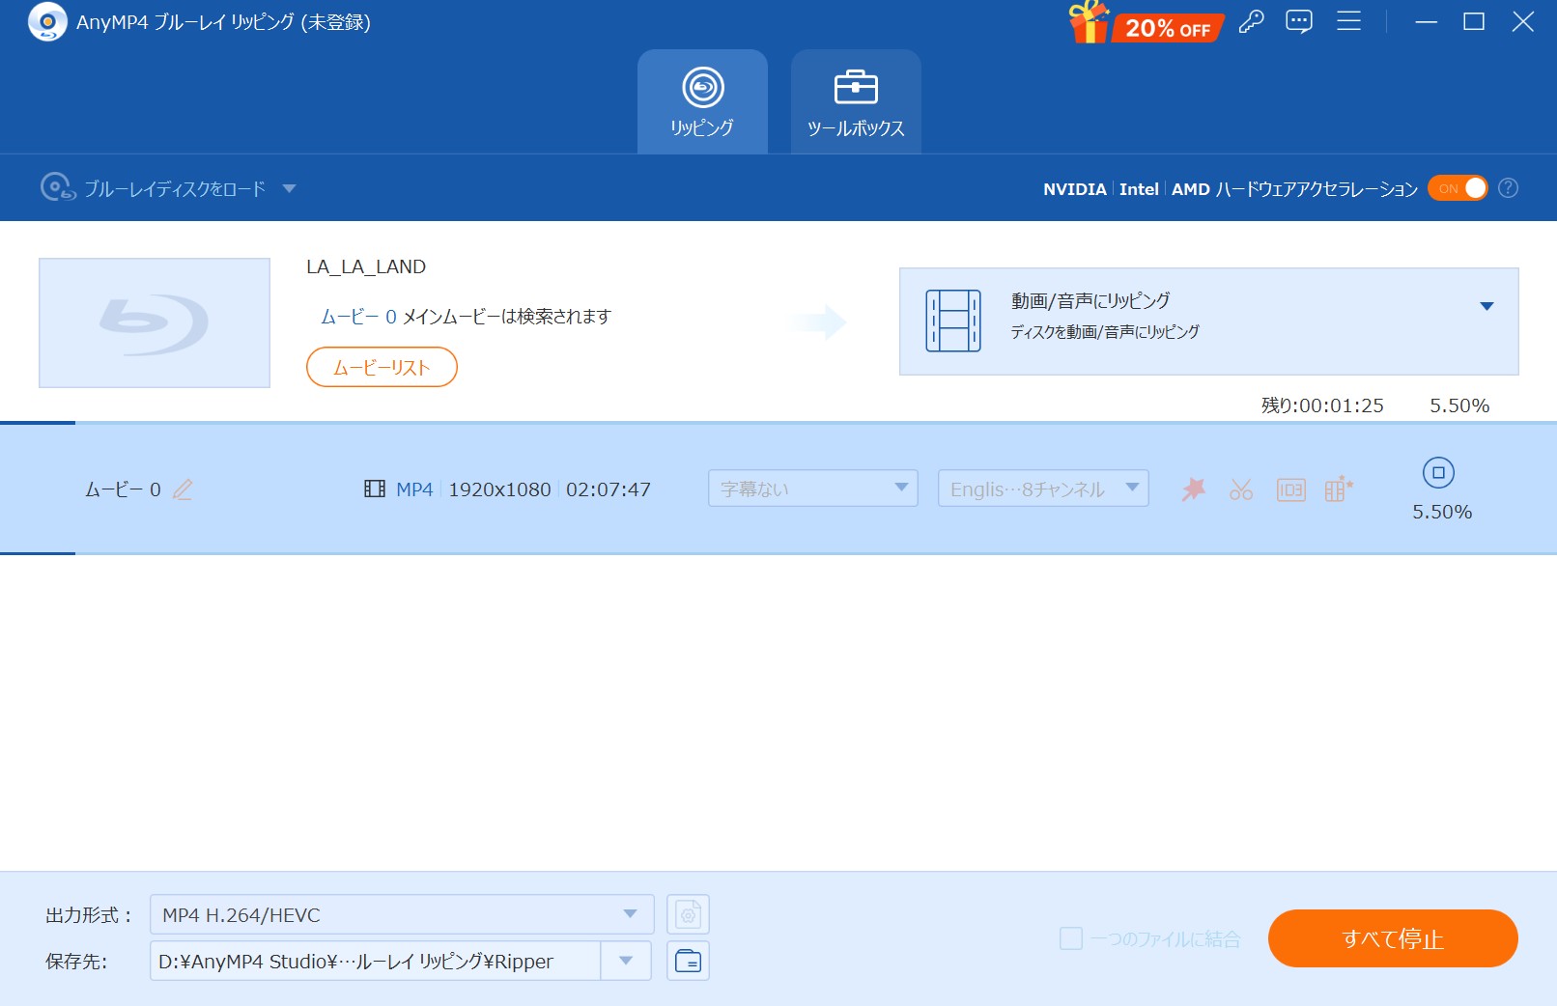Click the すべて停止 button
This screenshot has width=1557, height=1006.
tap(1392, 938)
